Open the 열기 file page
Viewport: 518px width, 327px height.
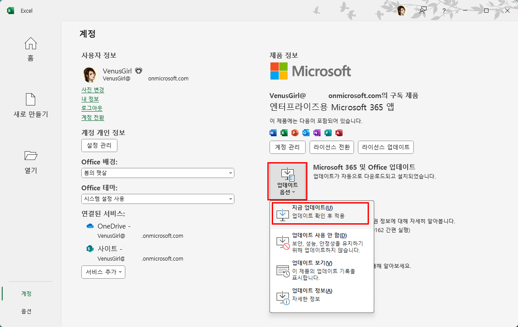click(x=30, y=162)
